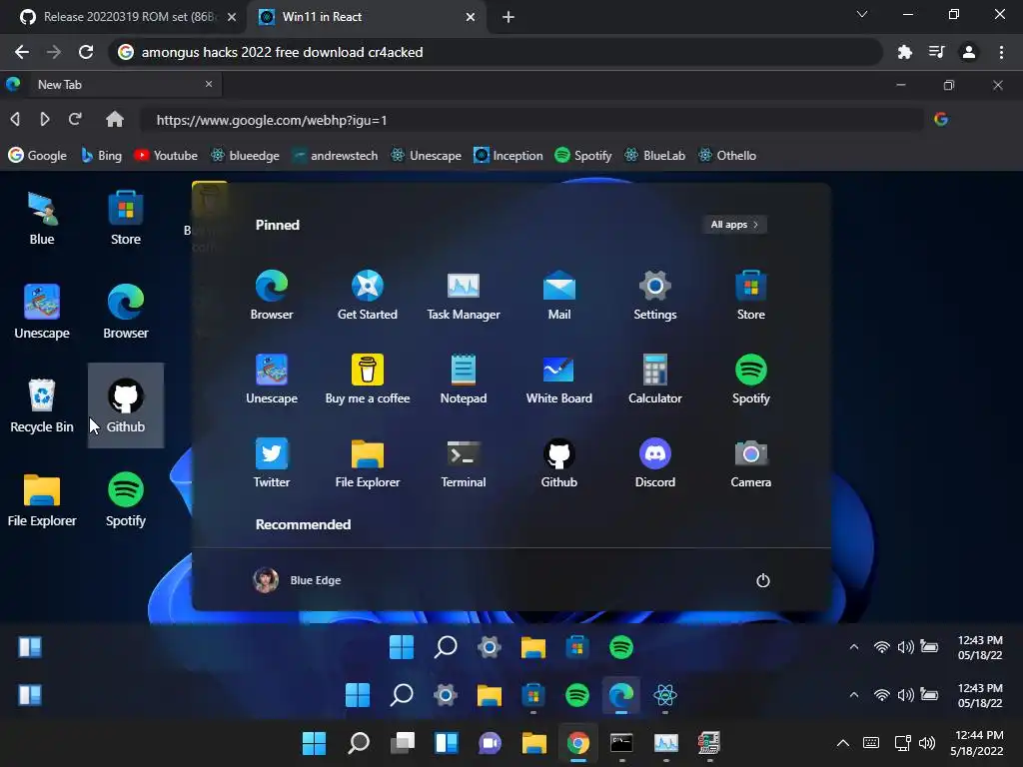The width and height of the screenshot is (1023, 767).
Task: Expand the real taskbar's hidden tray icons
Action: [843, 743]
